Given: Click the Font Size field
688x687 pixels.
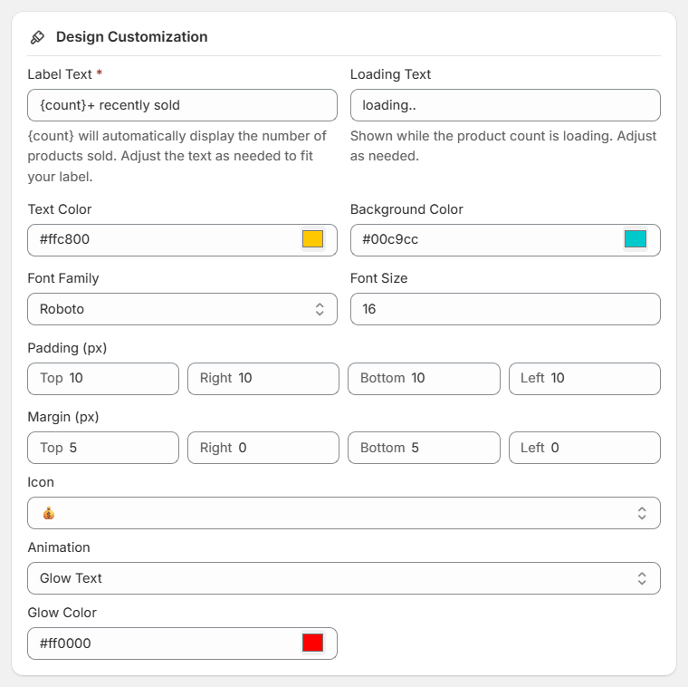Looking at the screenshot, I should [504, 309].
